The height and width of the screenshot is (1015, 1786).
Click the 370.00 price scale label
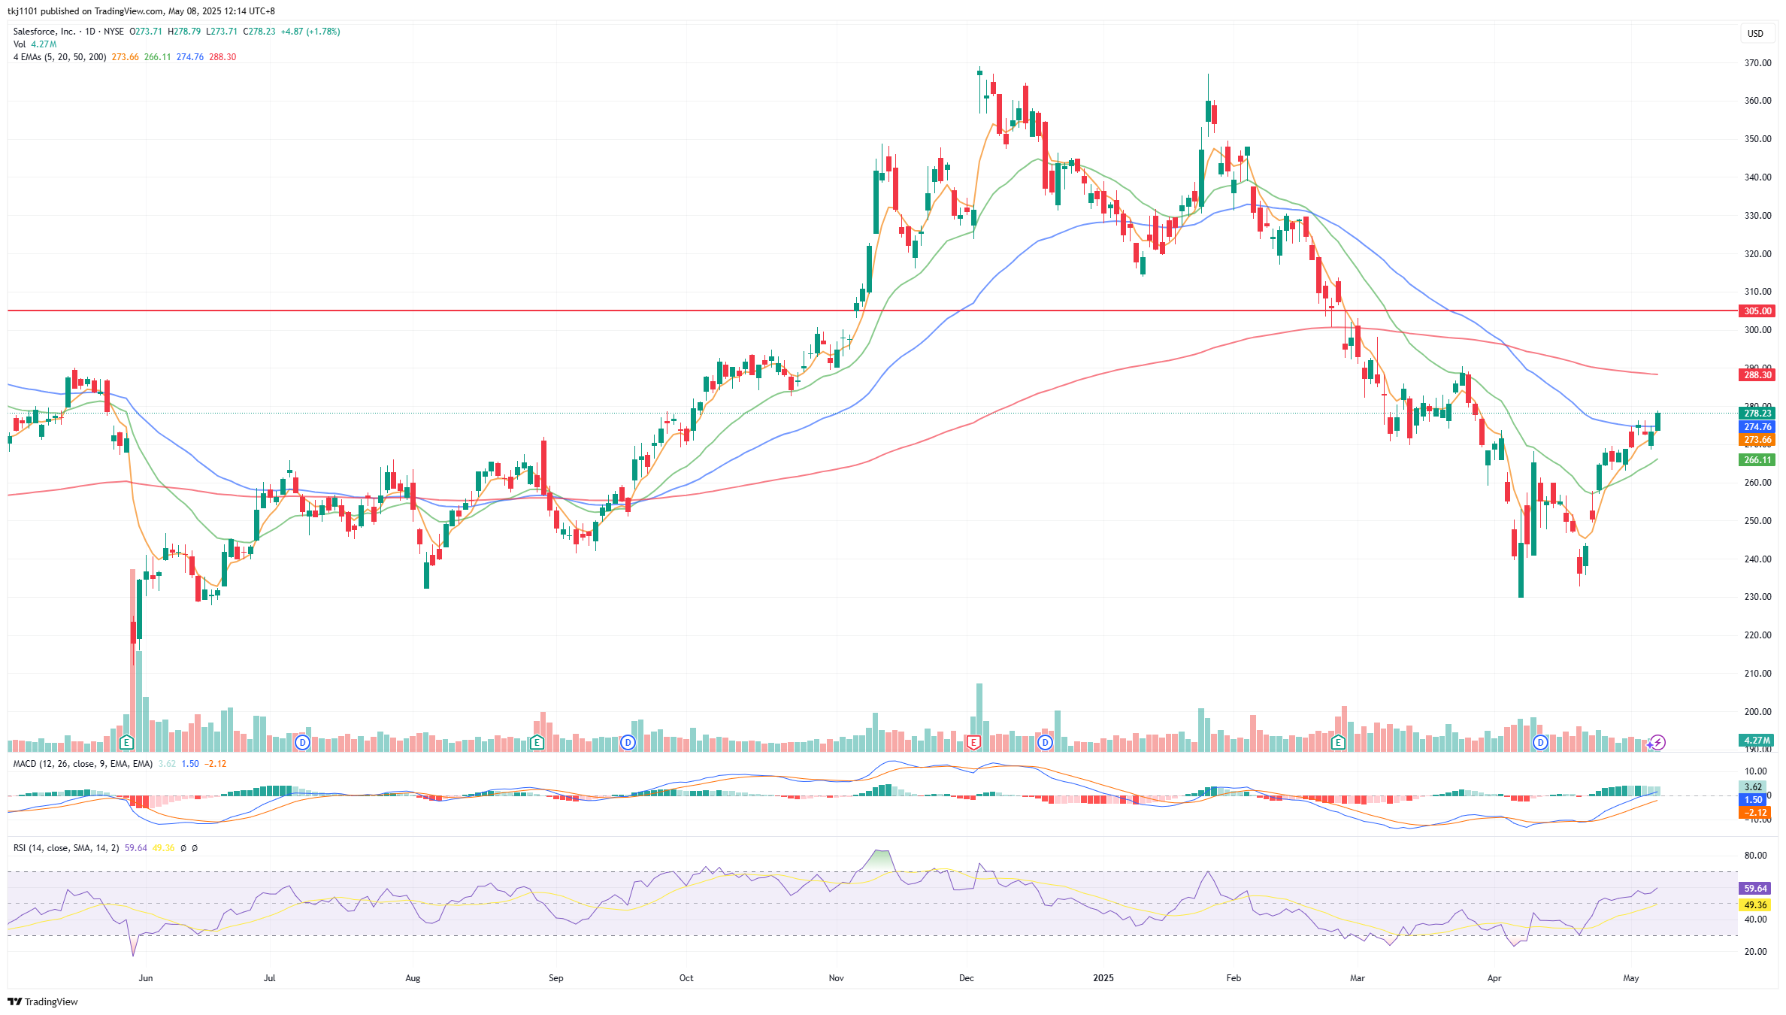pos(1758,63)
